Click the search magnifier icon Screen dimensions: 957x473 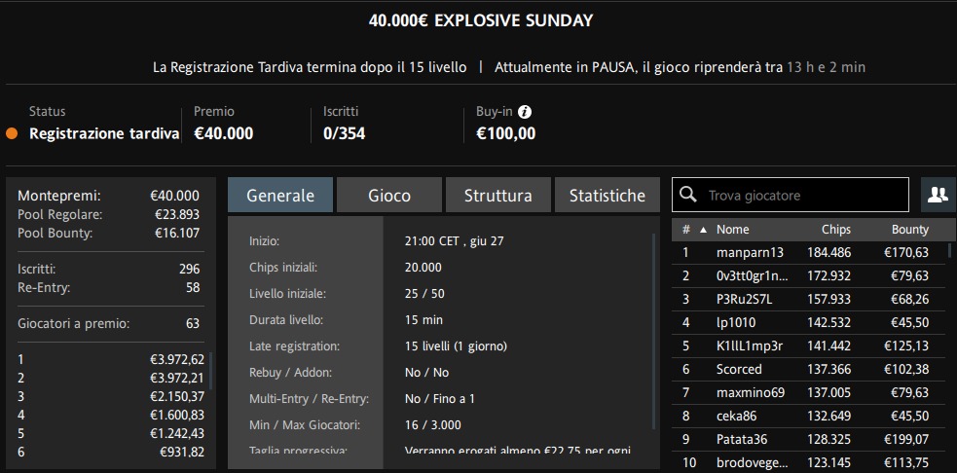tap(688, 196)
